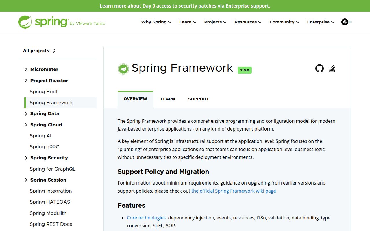Open the Spring GitHub repository icon
The height and width of the screenshot is (231, 370).
[x=319, y=68]
